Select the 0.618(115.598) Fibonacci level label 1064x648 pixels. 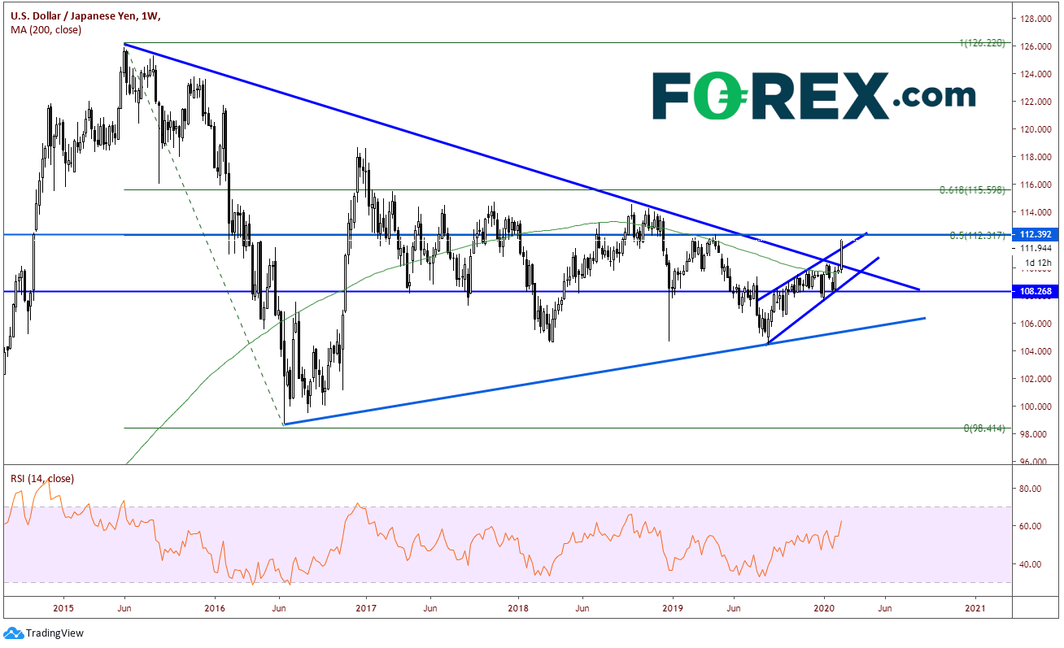tap(971, 189)
